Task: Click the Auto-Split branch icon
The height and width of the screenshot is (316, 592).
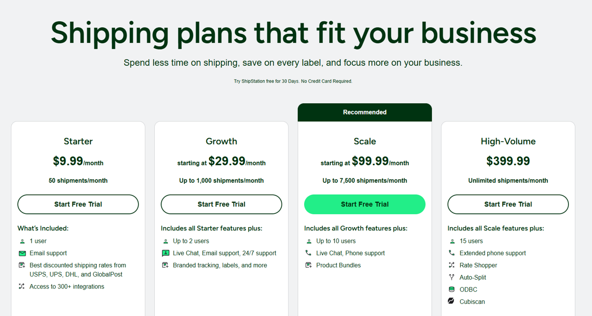Action: (452, 277)
